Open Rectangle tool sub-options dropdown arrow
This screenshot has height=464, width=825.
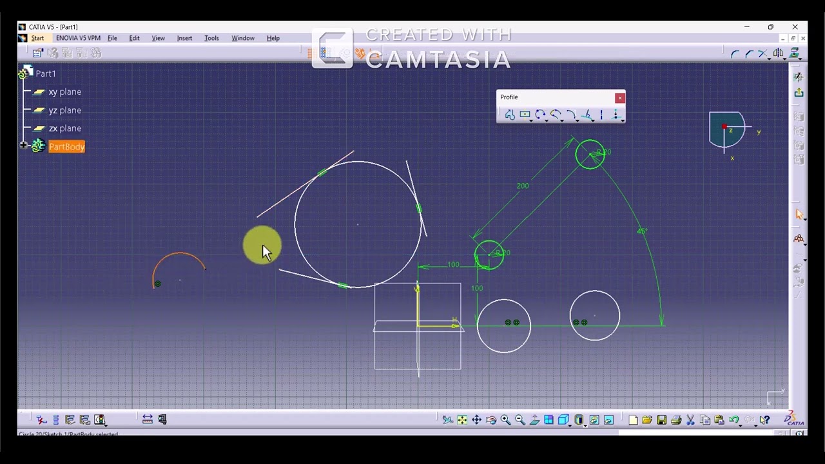point(531,120)
